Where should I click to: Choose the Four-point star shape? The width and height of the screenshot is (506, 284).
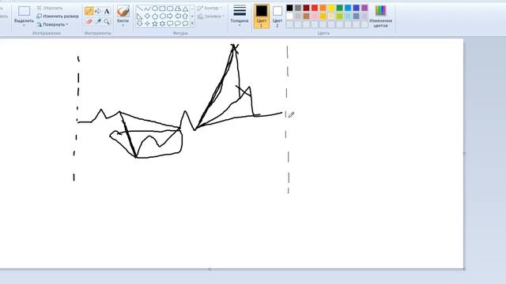point(147,24)
